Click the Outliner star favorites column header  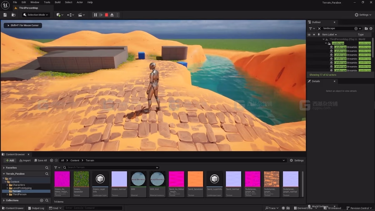click(314, 35)
